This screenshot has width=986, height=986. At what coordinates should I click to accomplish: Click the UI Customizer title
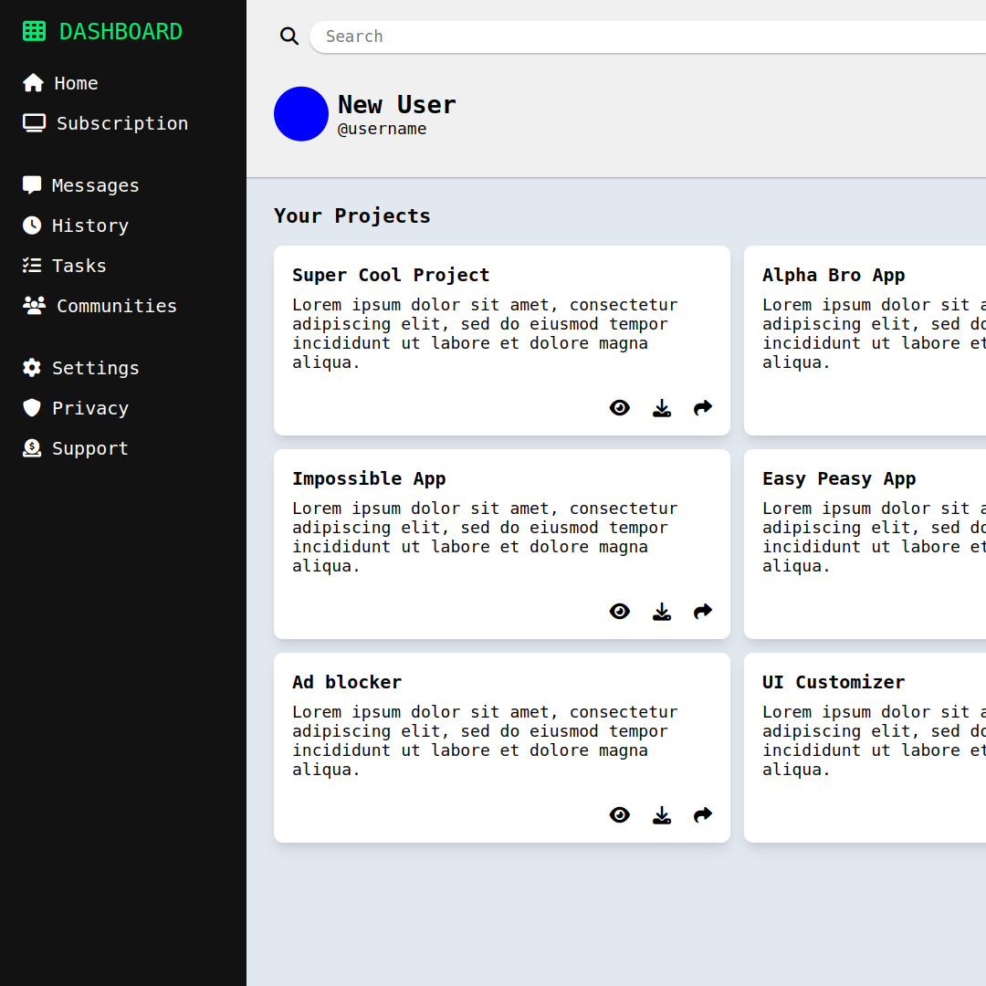click(x=834, y=682)
